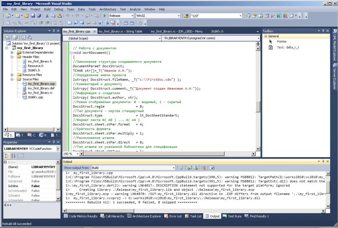Open the Debug menu
The height and width of the screenshot is (228, 338).
59,9
